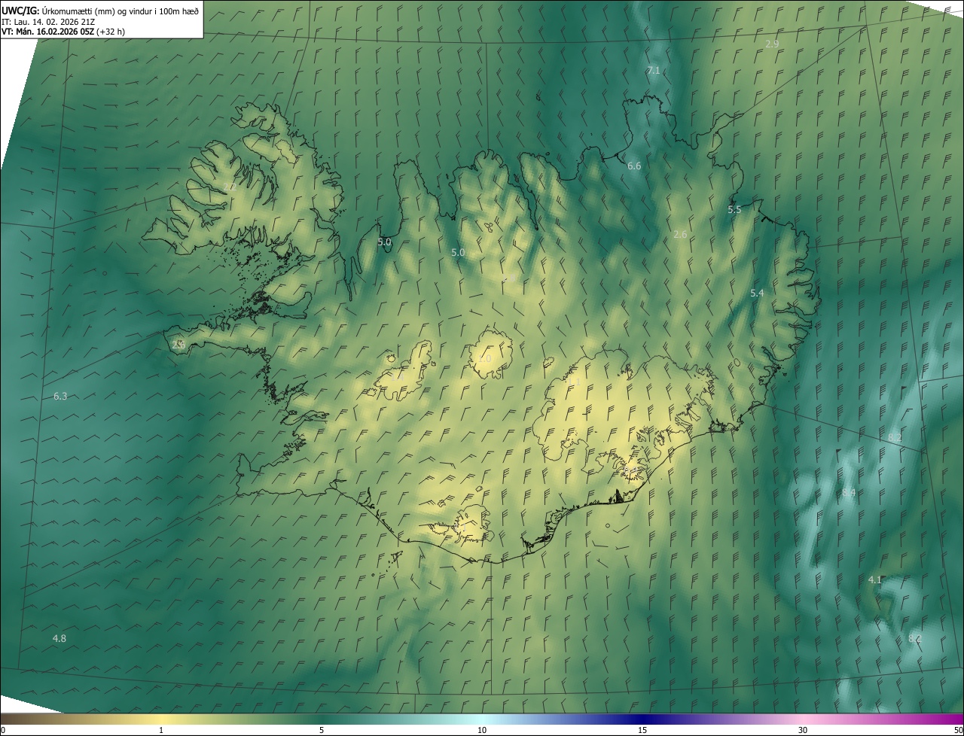
Task: Pick the light pink color above the 30 tick
Action: click(x=803, y=719)
